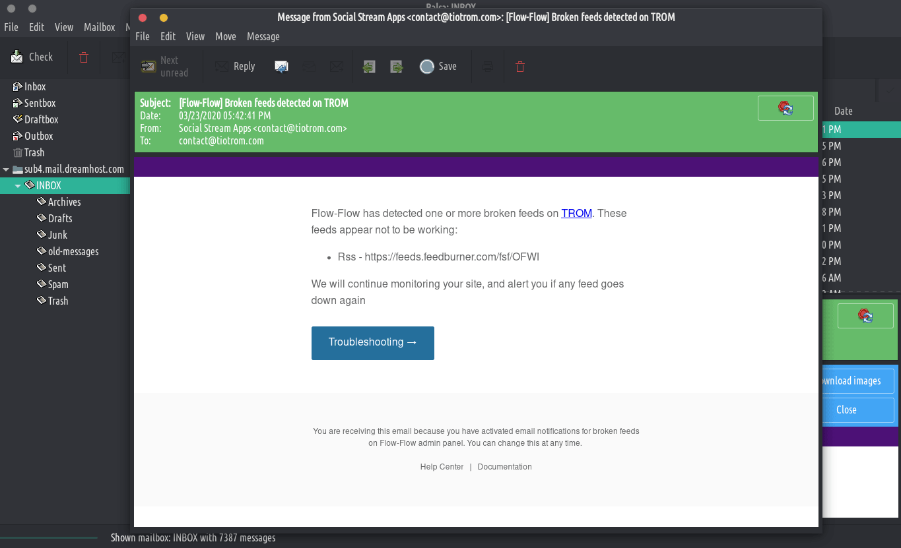Select the Archives folder in the tree
Viewport: 901px width, 548px height.
click(64, 202)
